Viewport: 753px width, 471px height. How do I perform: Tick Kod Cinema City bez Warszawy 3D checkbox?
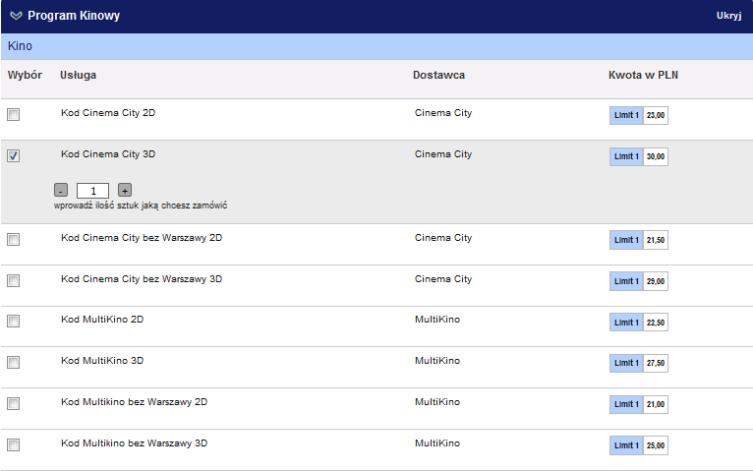(14, 281)
